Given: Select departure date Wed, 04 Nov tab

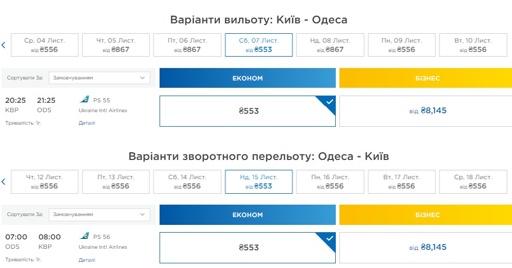Looking at the screenshot, I should click(45, 45).
